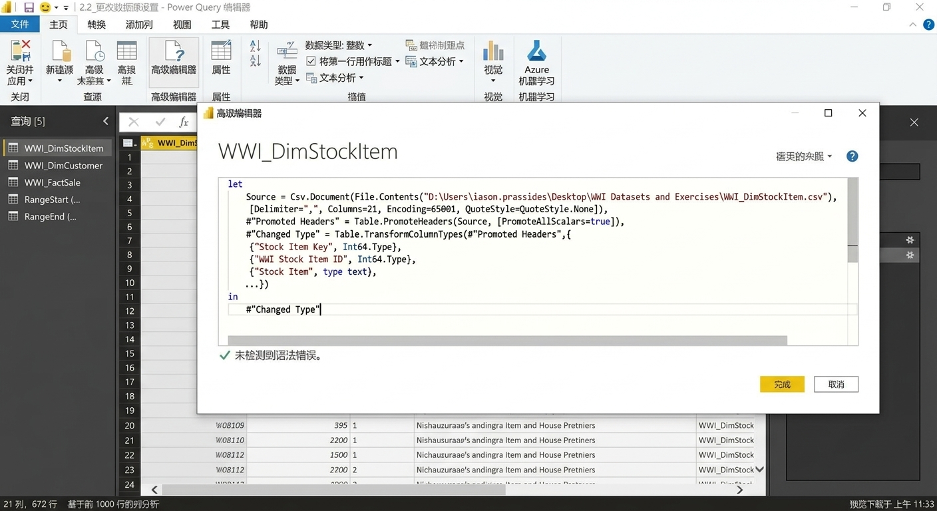Image resolution: width=937 pixels, height=511 pixels.
Task: Close the Query Settings pane
Action: pyautogui.click(x=914, y=122)
